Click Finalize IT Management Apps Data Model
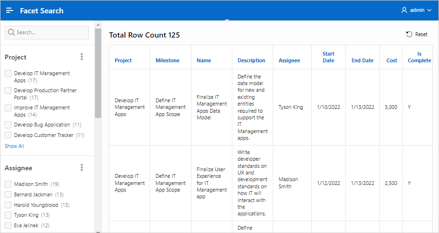The height and width of the screenshot is (233, 439). [212, 107]
